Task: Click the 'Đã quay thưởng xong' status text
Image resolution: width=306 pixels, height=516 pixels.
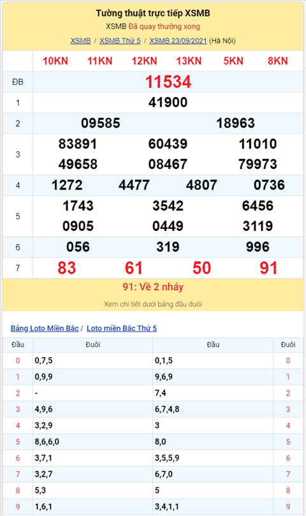Action: tap(164, 26)
